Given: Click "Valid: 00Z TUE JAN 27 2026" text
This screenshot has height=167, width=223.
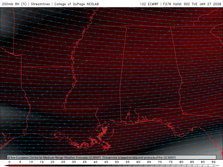Looking at the screenshot, I should click(x=197, y=4).
